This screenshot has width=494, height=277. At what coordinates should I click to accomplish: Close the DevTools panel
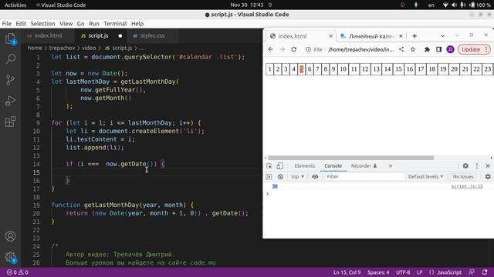coord(488,166)
